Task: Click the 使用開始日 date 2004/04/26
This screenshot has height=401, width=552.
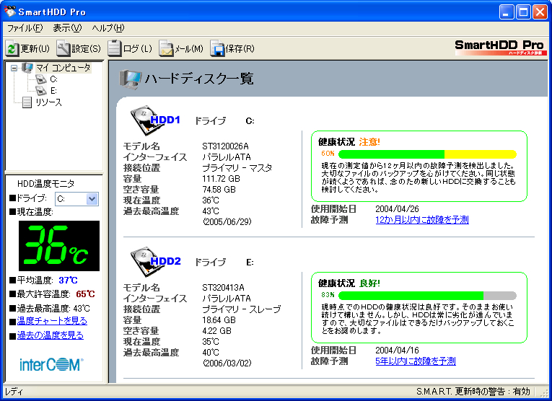Action: (397, 209)
